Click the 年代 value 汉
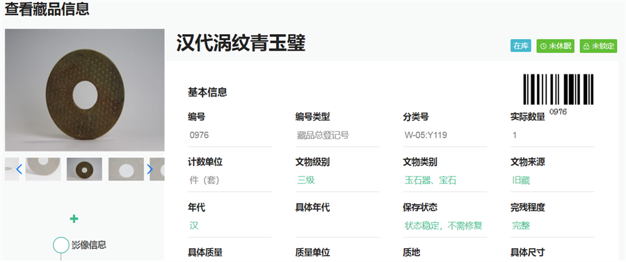The width and height of the screenshot is (626, 262). (194, 226)
